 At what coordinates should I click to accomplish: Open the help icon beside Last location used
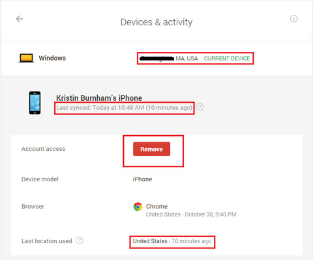(80, 240)
